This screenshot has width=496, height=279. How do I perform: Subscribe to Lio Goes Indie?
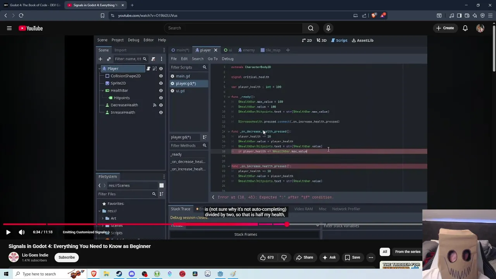[x=67, y=257]
